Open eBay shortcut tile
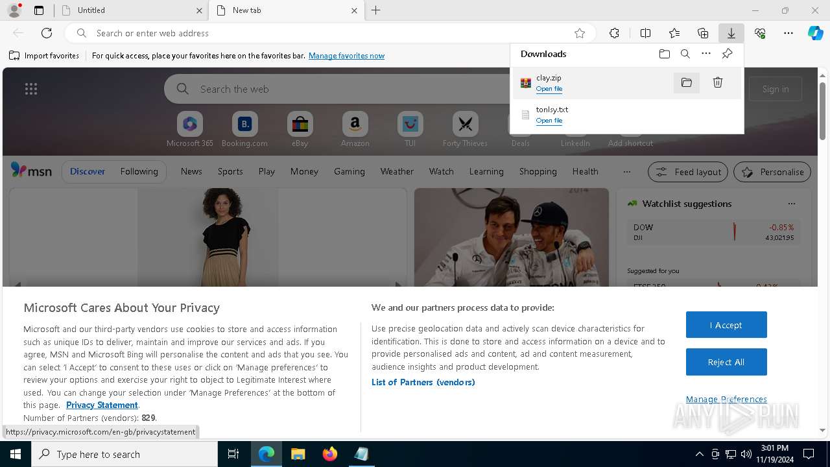The image size is (830, 467). 300,129
